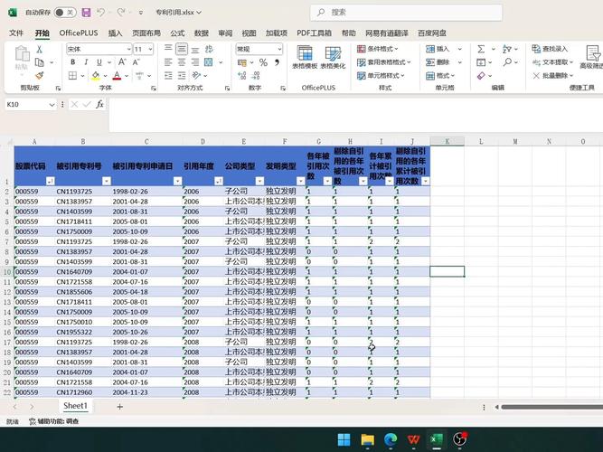Toggle the 自动保存 AutoSave switch

point(64,13)
